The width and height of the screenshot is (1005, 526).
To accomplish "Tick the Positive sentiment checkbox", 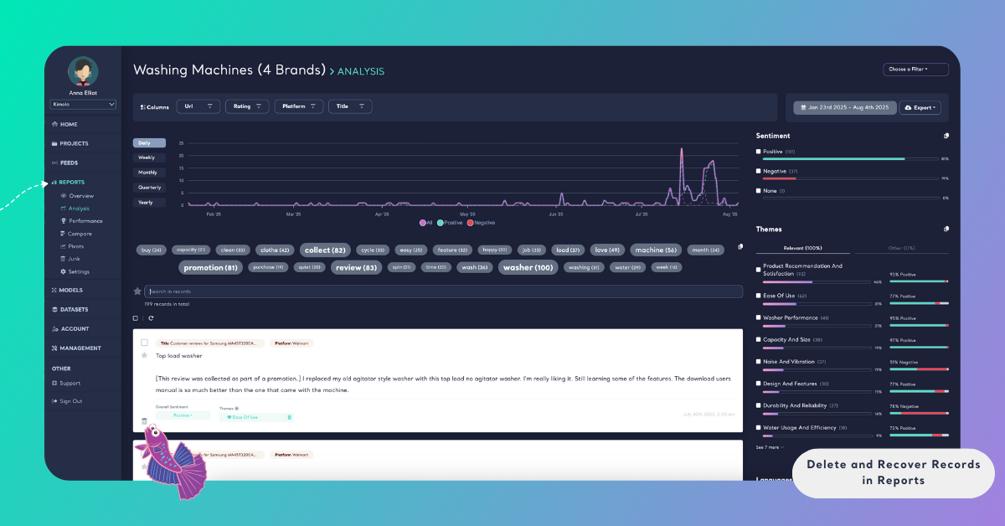I will pos(759,152).
